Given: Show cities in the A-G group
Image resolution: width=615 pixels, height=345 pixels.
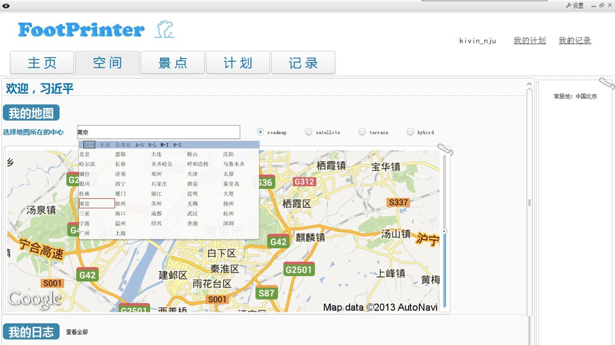Looking at the screenshot, I should [x=139, y=145].
